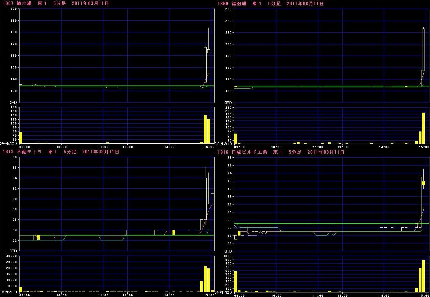430x297 pixels.
Task: Select the large white candlestick in 日成ビルド工業 chart
Action: 420,202
